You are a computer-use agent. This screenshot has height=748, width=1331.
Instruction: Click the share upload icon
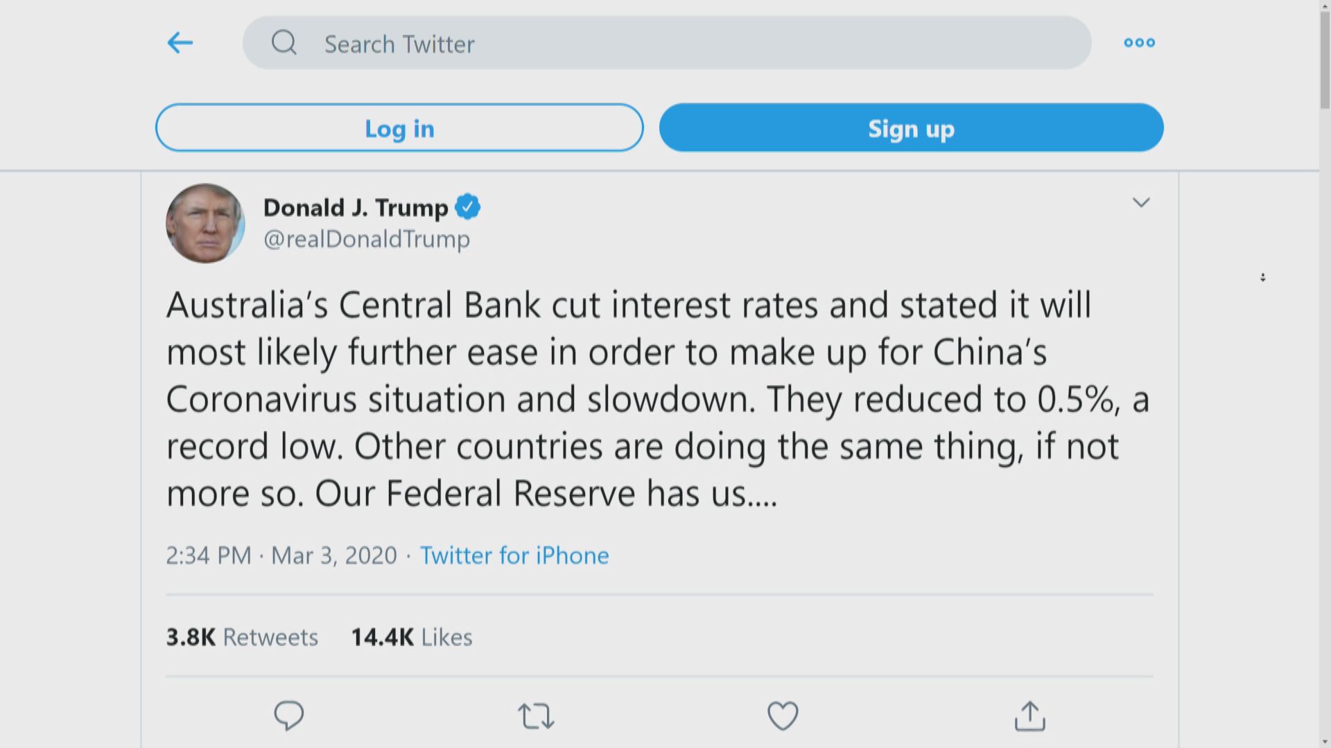click(1029, 716)
